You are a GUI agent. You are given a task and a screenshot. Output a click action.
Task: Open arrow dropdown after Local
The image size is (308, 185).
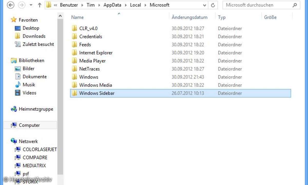click(146, 5)
